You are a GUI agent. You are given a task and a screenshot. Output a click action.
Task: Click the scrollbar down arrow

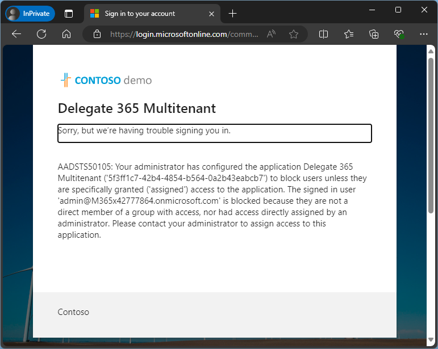431,343
